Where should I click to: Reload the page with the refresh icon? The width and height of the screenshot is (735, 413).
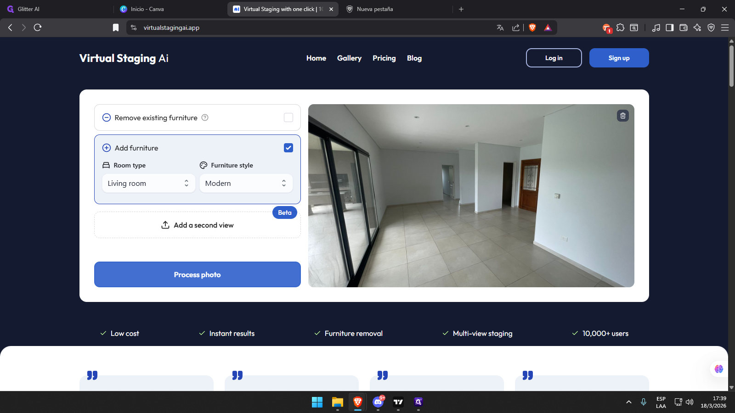[x=38, y=28]
